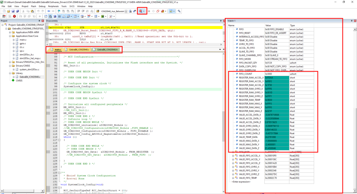Screen dimensions: 357x194
Task: Click the Save file icon
Action: 13,11
